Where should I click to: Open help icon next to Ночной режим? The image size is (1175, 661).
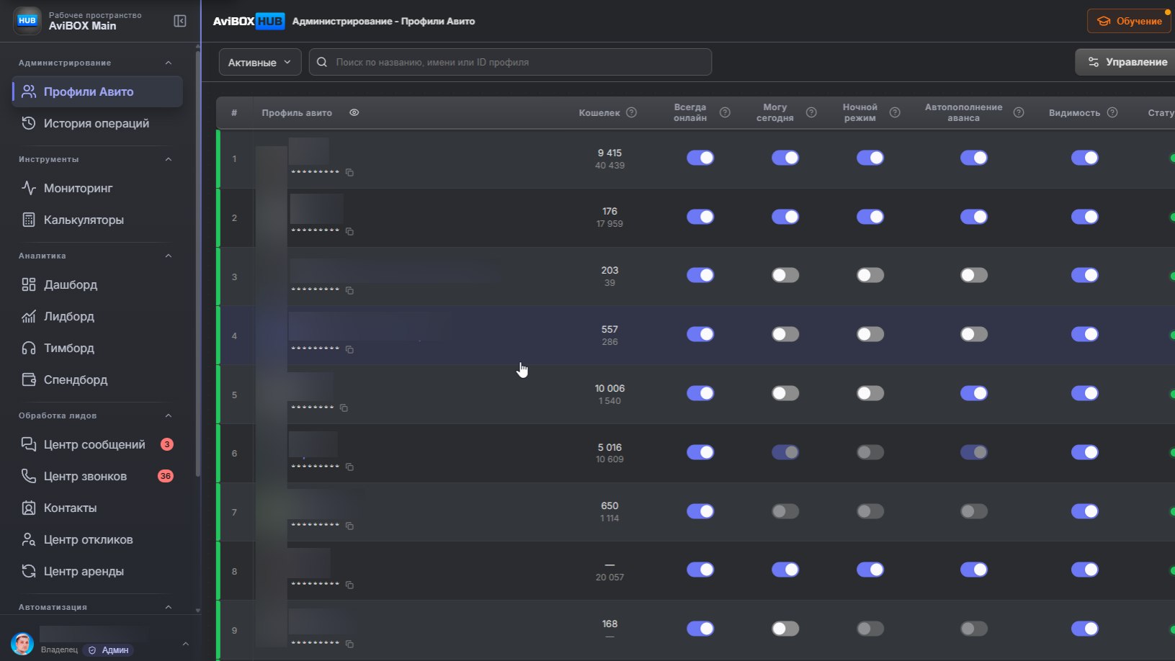click(895, 112)
